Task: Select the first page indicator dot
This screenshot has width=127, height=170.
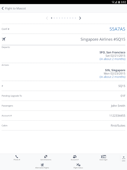Action: (52, 18)
